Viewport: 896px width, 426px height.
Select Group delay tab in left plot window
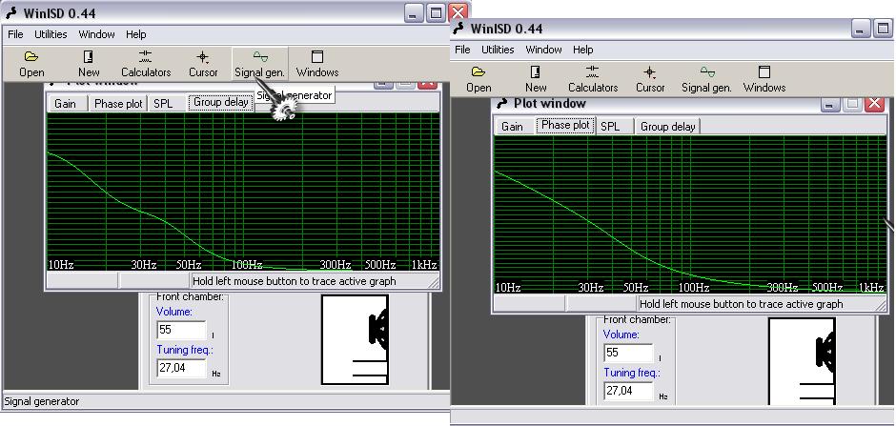pyautogui.click(x=220, y=103)
